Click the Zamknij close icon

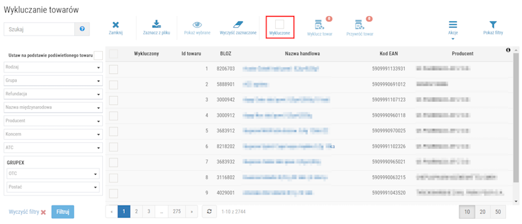(x=115, y=25)
